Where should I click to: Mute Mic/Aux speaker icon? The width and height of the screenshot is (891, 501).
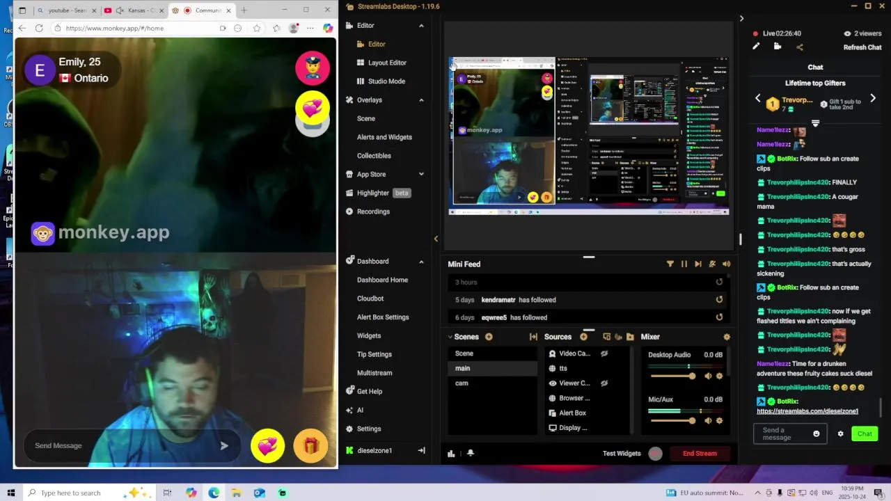click(x=708, y=420)
